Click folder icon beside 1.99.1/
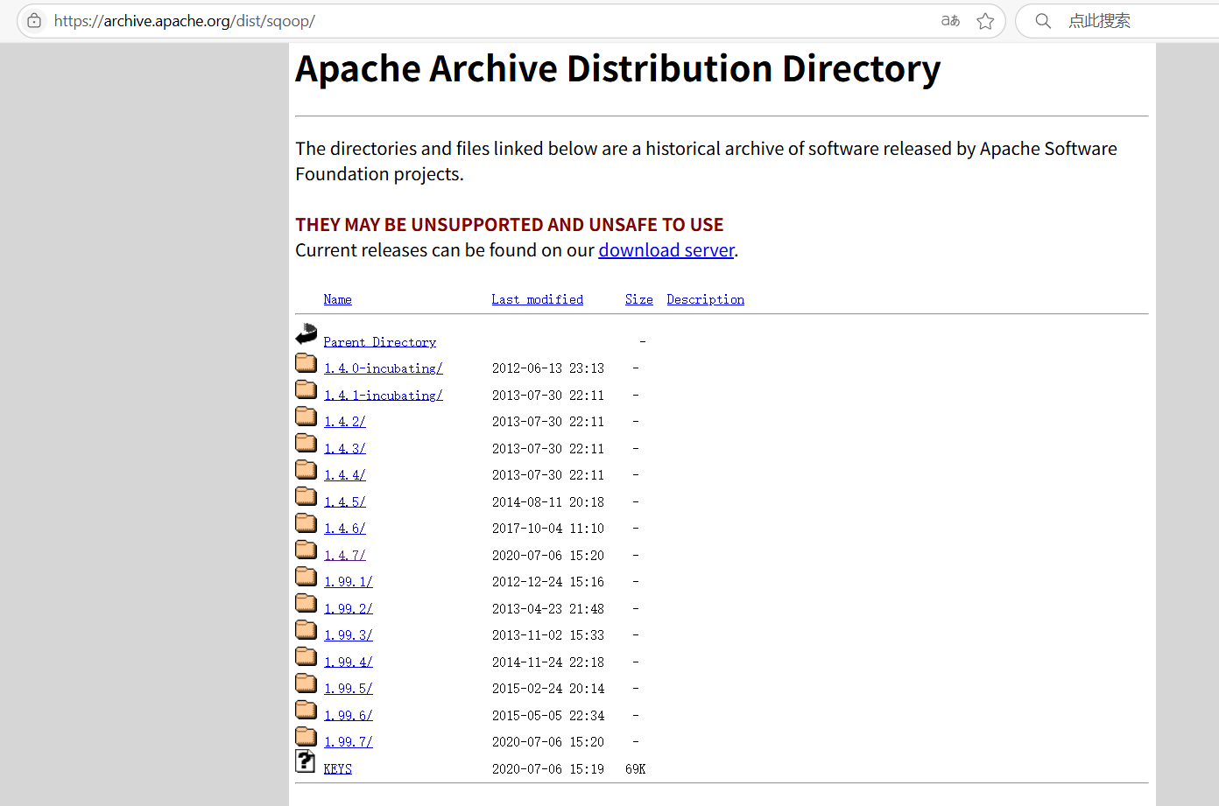This screenshot has height=806, width=1219. click(306, 576)
